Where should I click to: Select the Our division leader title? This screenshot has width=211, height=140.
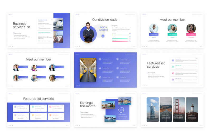click(105, 19)
